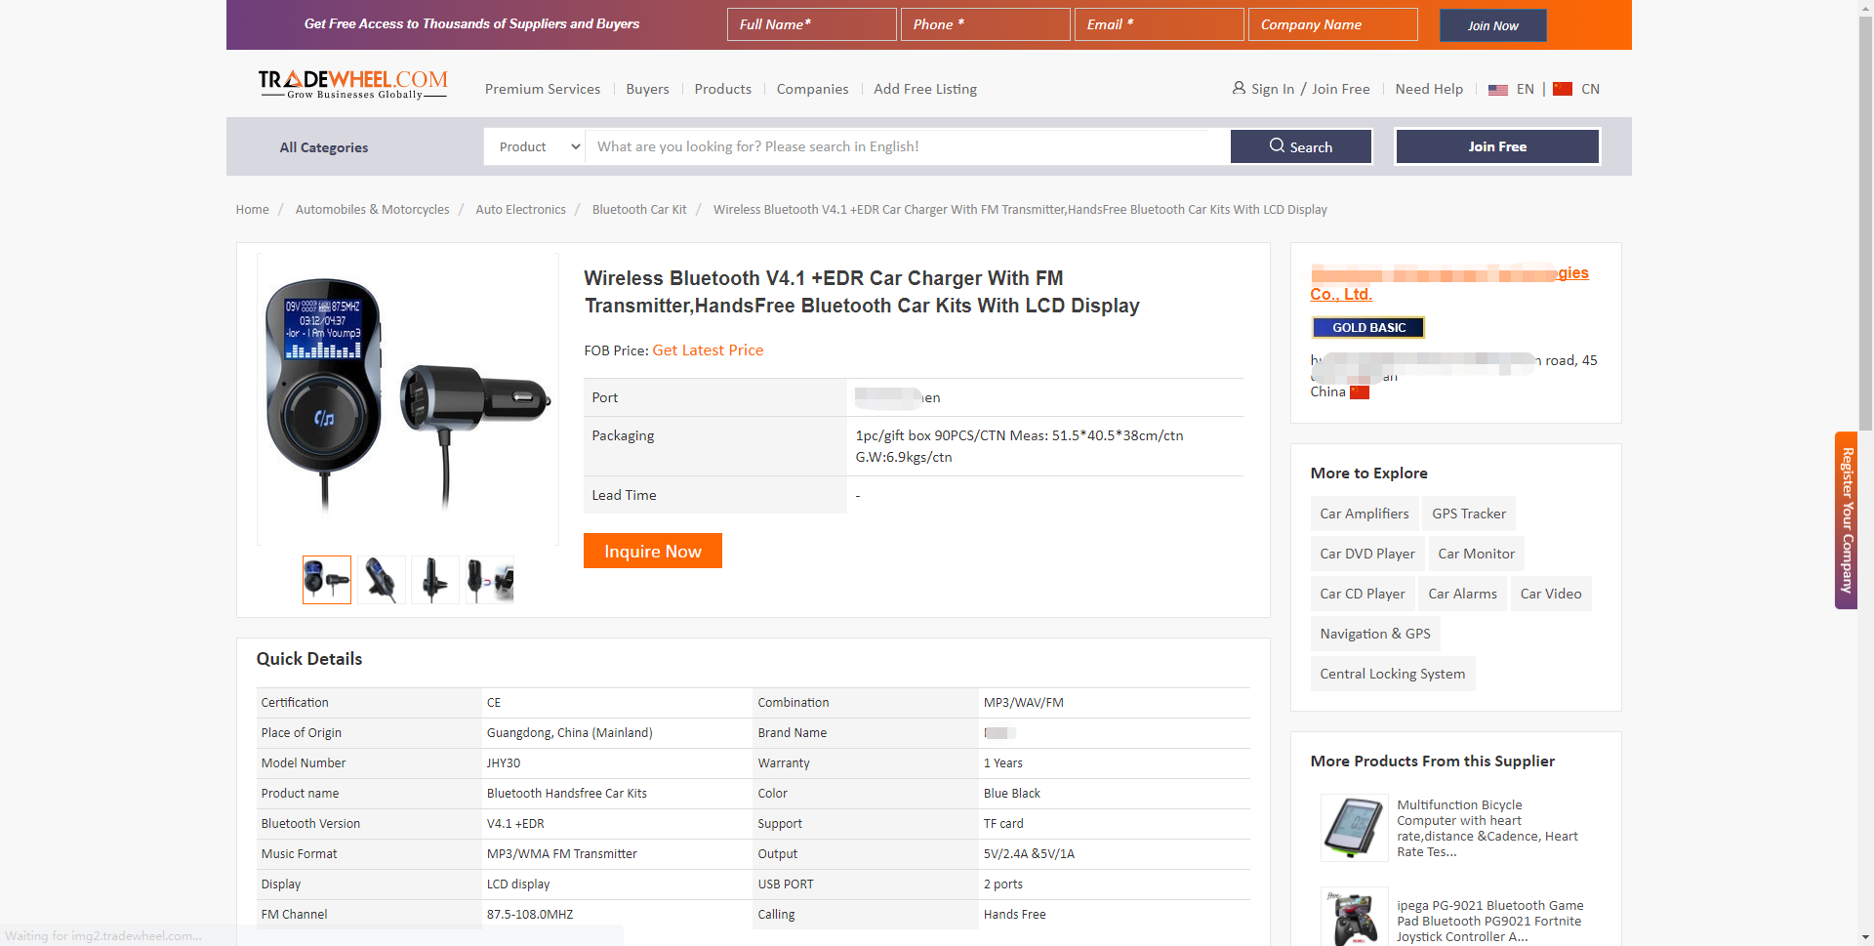The height and width of the screenshot is (946, 1874).
Task: Click the Bluetooth Car Kit breadcrumb
Action: click(x=639, y=210)
